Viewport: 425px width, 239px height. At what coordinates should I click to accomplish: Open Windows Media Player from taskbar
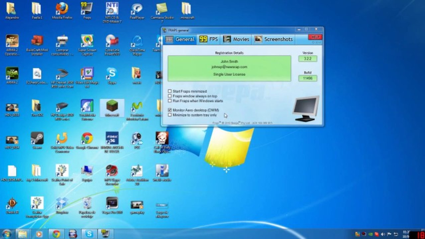(39, 234)
